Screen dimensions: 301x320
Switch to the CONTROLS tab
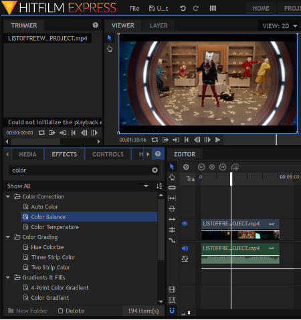[x=108, y=154]
